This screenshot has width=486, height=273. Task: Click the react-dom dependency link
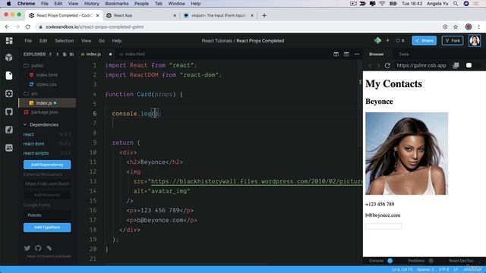click(x=33, y=143)
